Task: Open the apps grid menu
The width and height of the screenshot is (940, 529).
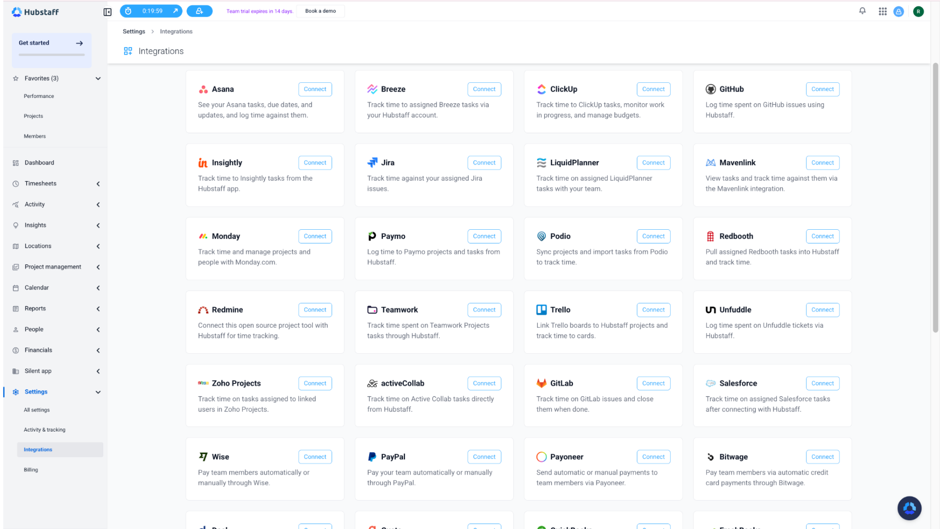Action: 883,11
